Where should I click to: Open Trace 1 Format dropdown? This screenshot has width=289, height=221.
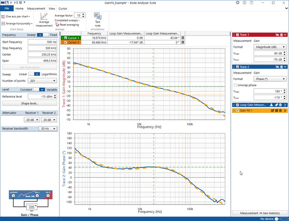[270, 47]
